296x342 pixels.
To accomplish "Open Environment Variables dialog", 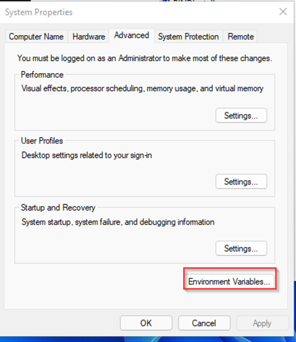I will click(229, 281).
